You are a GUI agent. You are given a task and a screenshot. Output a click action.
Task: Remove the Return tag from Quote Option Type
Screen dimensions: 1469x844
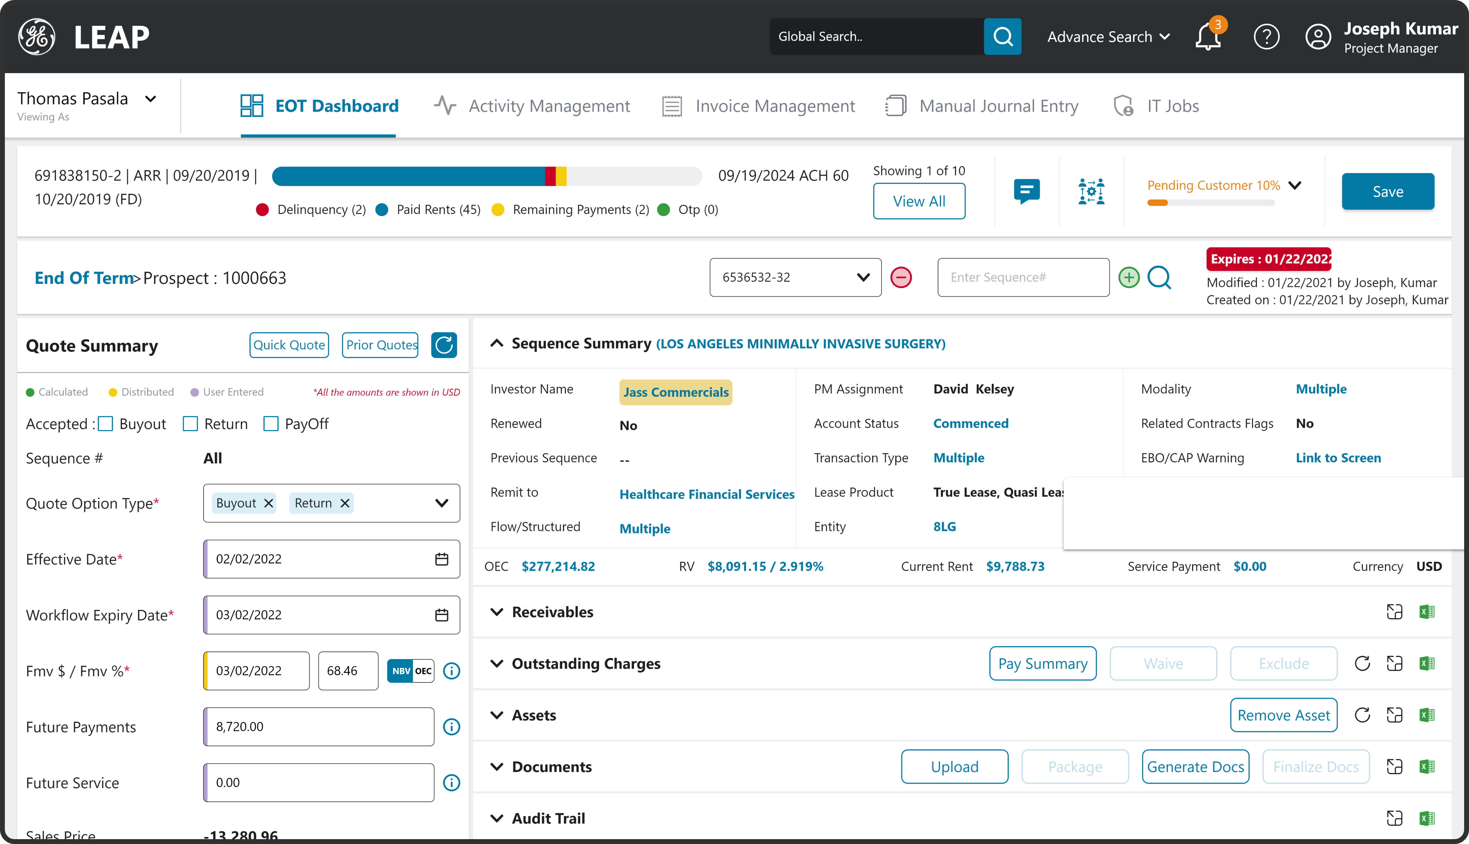(344, 503)
